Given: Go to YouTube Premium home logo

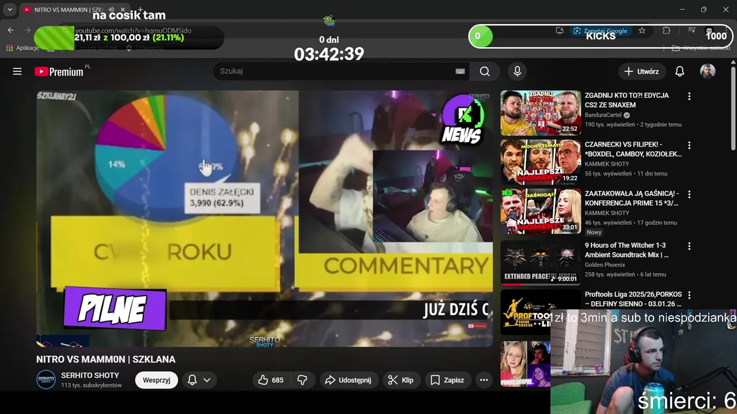Looking at the screenshot, I should (x=59, y=72).
